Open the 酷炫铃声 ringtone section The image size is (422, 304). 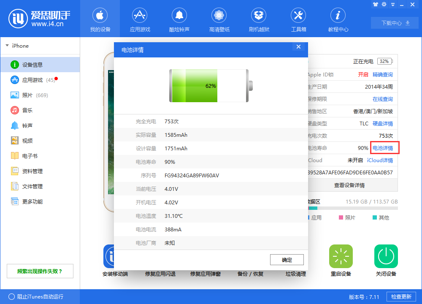tap(179, 19)
